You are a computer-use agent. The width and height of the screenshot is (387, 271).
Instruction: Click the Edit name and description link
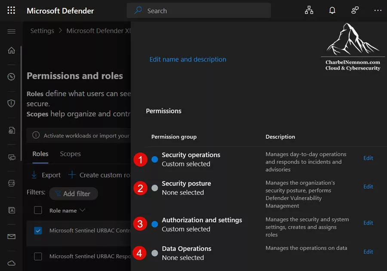coord(187,59)
